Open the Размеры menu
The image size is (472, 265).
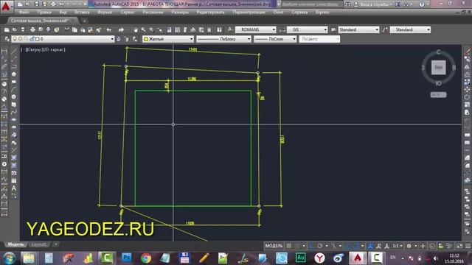pos(180,13)
